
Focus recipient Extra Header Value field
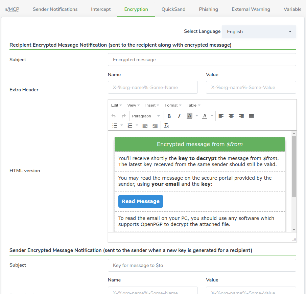coord(251,87)
